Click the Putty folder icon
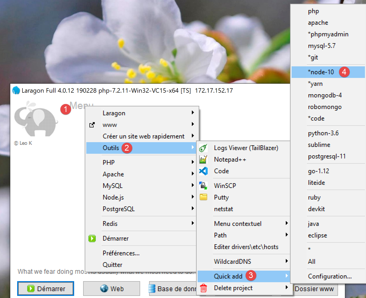This screenshot has width=366, height=298. 203,197
